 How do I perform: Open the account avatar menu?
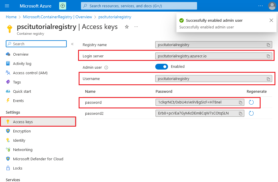tap(272, 6)
